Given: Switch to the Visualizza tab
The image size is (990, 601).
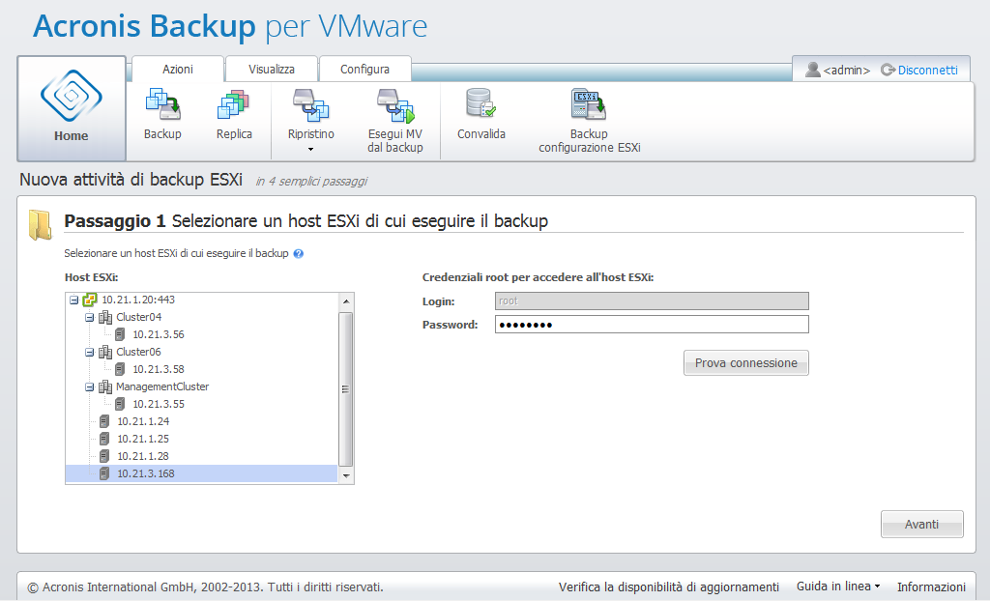Looking at the screenshot, I should [x=272, y=69].
